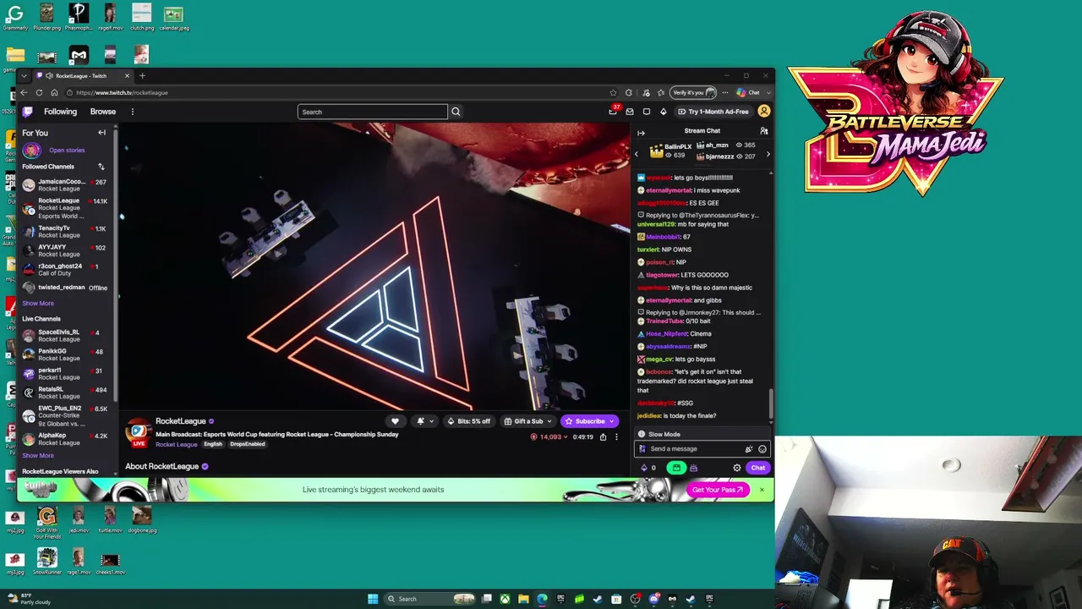Show more Followed Channels
Image resolution: width=1082 pixels, height=609 pixels.
38,304
